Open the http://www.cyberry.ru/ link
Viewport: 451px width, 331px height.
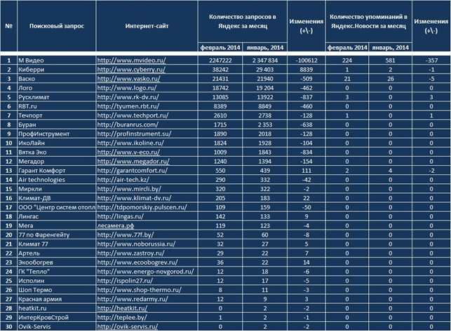point(131,69)
